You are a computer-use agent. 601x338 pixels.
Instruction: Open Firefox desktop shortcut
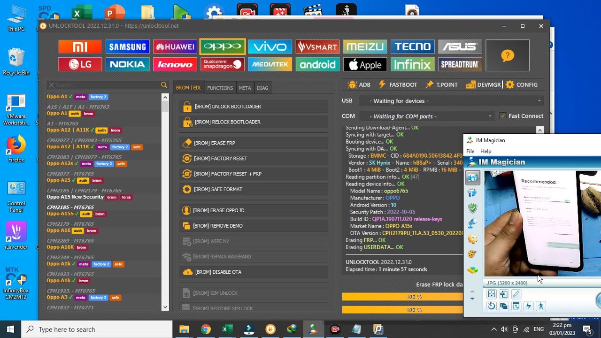(x=16, y=149)
